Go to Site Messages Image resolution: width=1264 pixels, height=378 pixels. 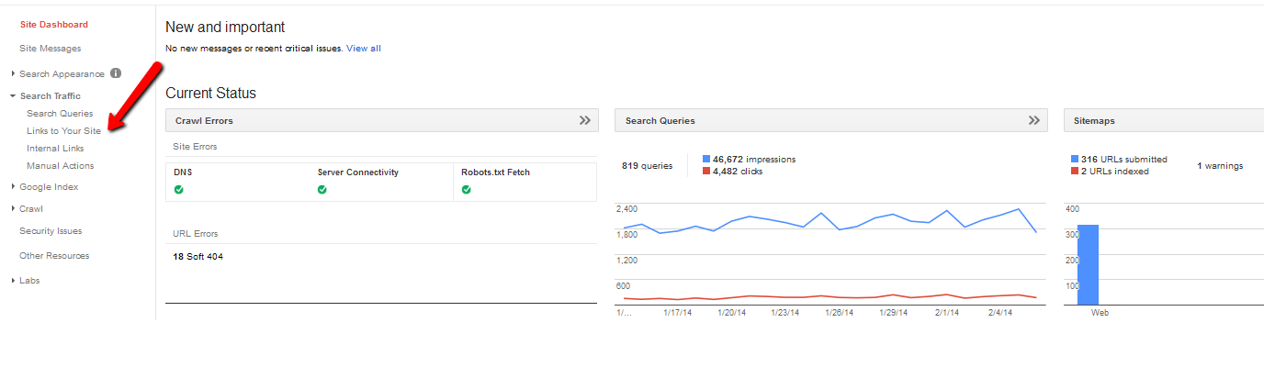coord(50,49)
